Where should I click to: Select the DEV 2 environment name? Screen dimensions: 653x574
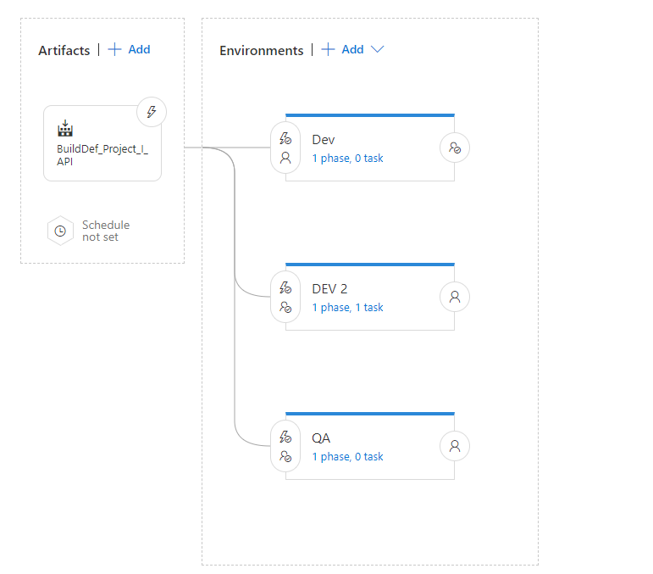coord(329,289)
